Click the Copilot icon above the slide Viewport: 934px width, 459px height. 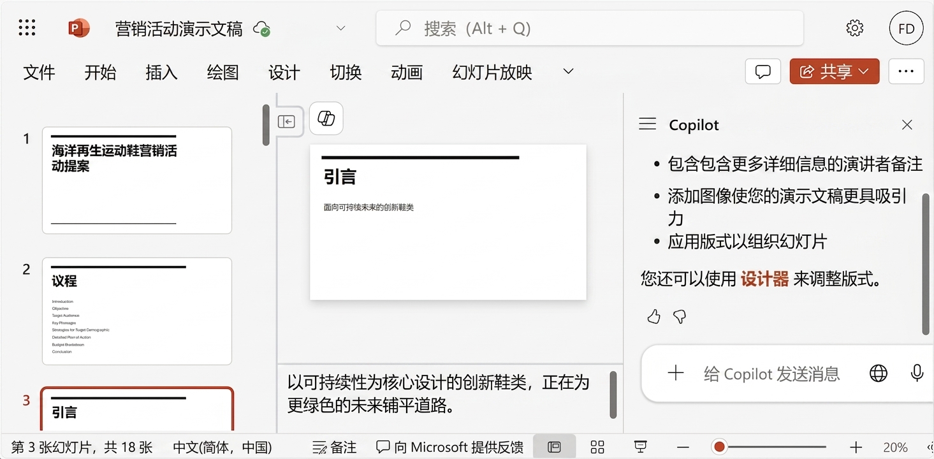tap(326, 119)
